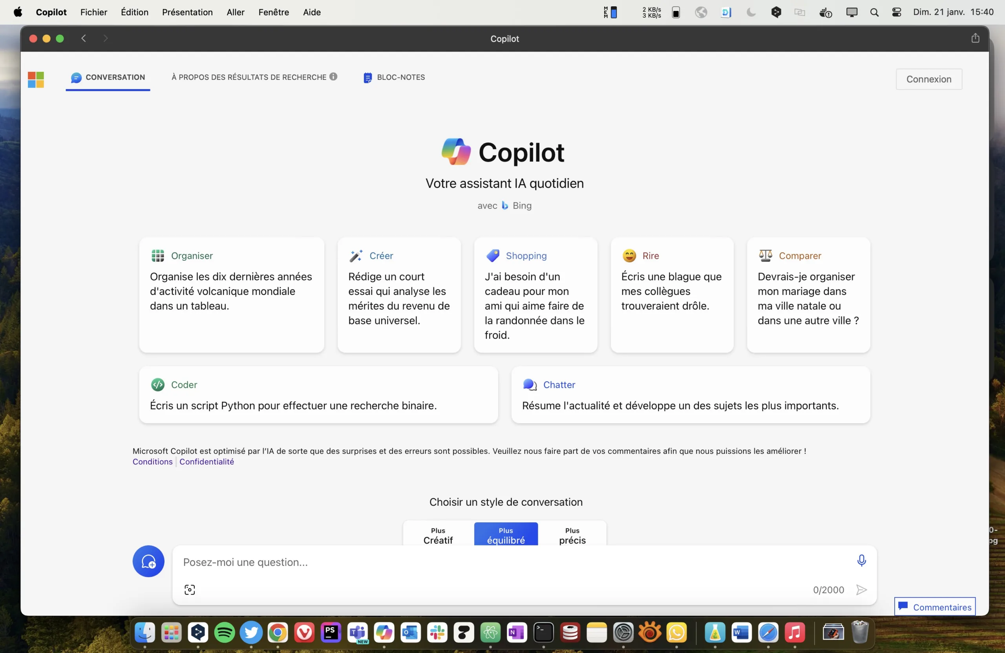
Task: Click the Microsoft logo icon
Action: [36, 79]
